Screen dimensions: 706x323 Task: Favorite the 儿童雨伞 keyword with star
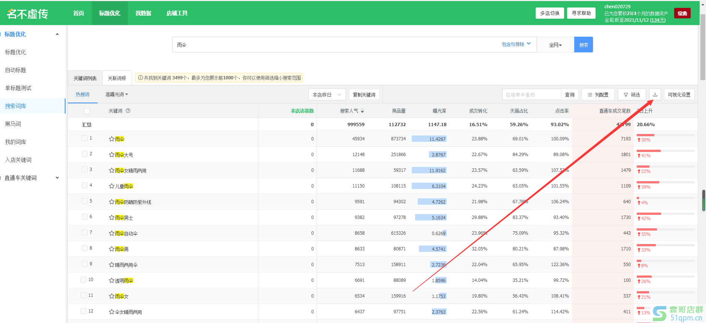tap(112, 186)
